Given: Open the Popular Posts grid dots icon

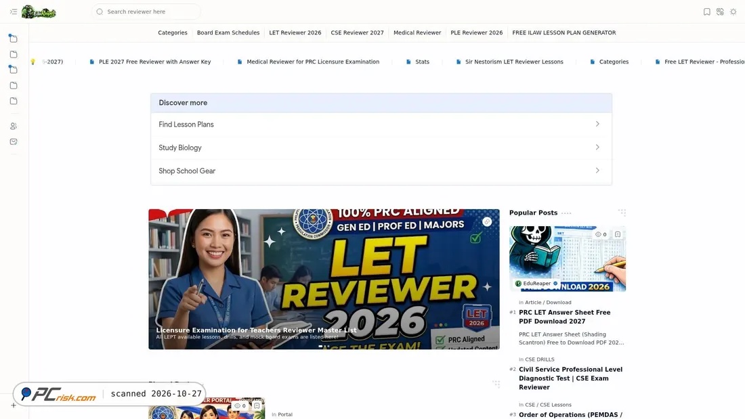Looking at the screenshot, I should 622,213.
